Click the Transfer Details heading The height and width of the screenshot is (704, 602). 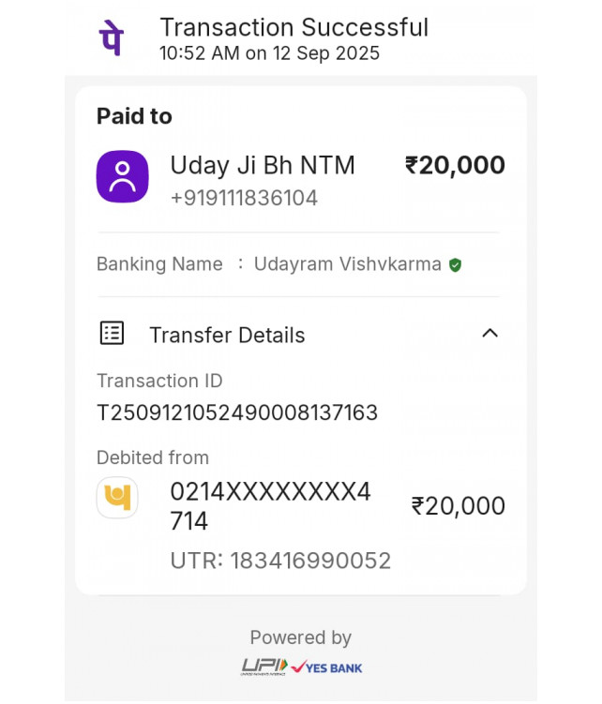coord(227,335)
